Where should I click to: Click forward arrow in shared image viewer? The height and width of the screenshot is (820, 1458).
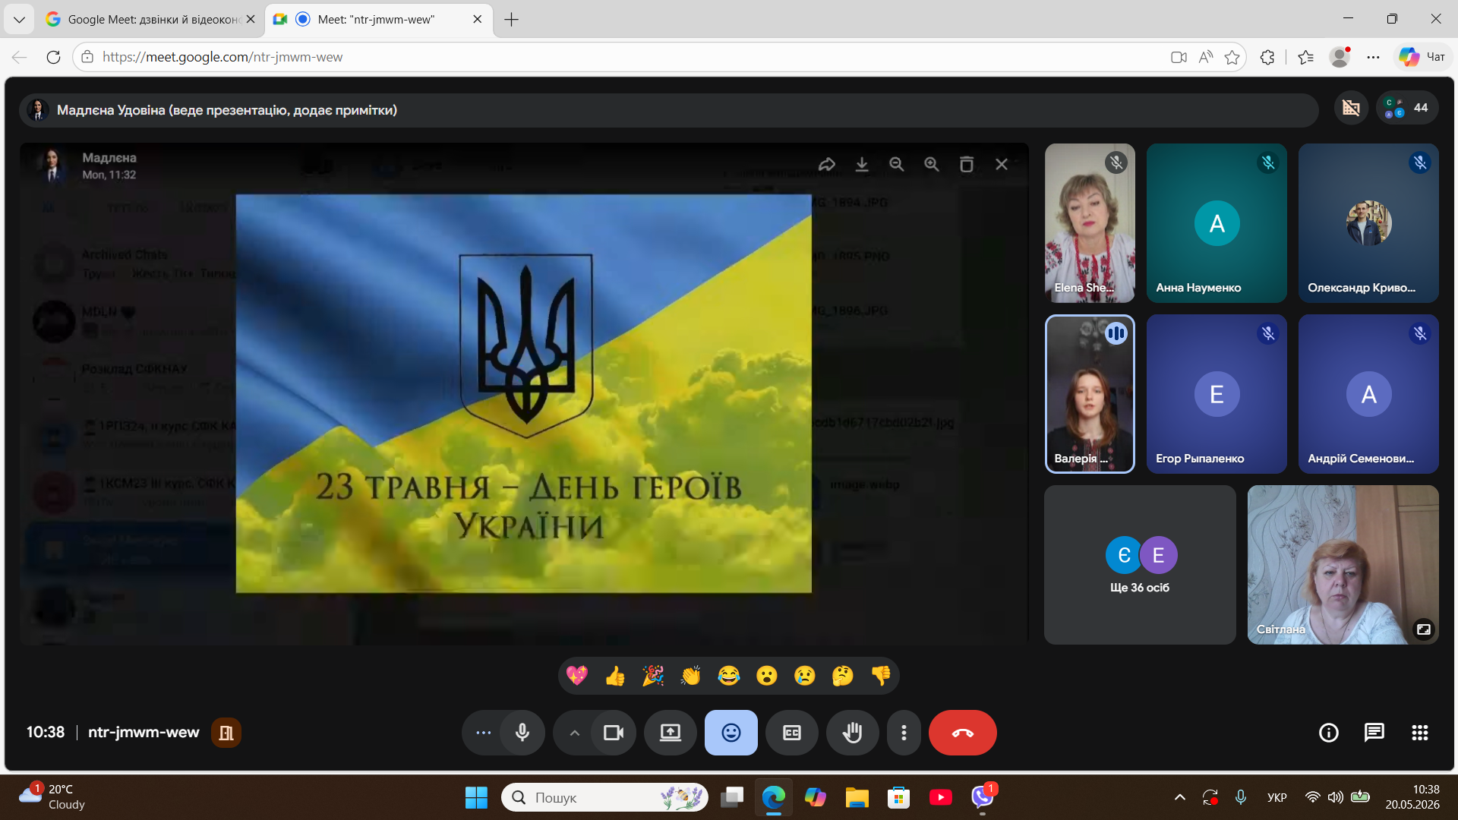[x=827, y=164]
